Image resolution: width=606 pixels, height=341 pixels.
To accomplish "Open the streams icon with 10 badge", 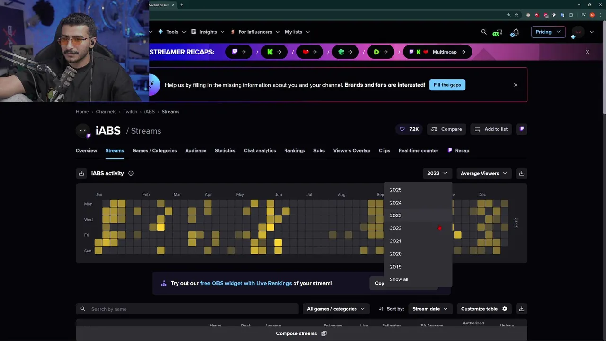I will 497,32.
